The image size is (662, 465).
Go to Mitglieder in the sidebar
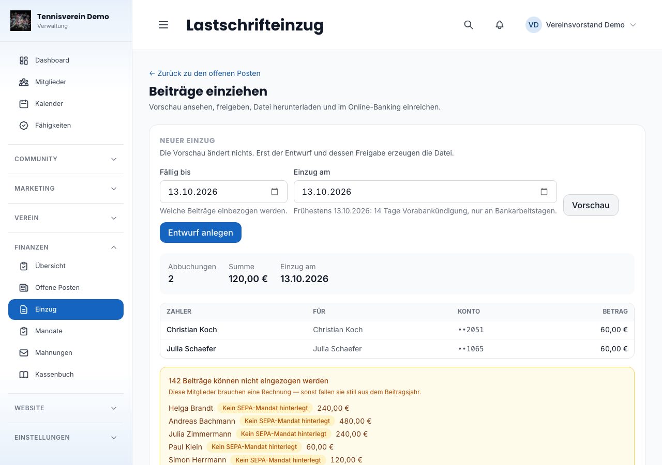click(x=66, y=82)
